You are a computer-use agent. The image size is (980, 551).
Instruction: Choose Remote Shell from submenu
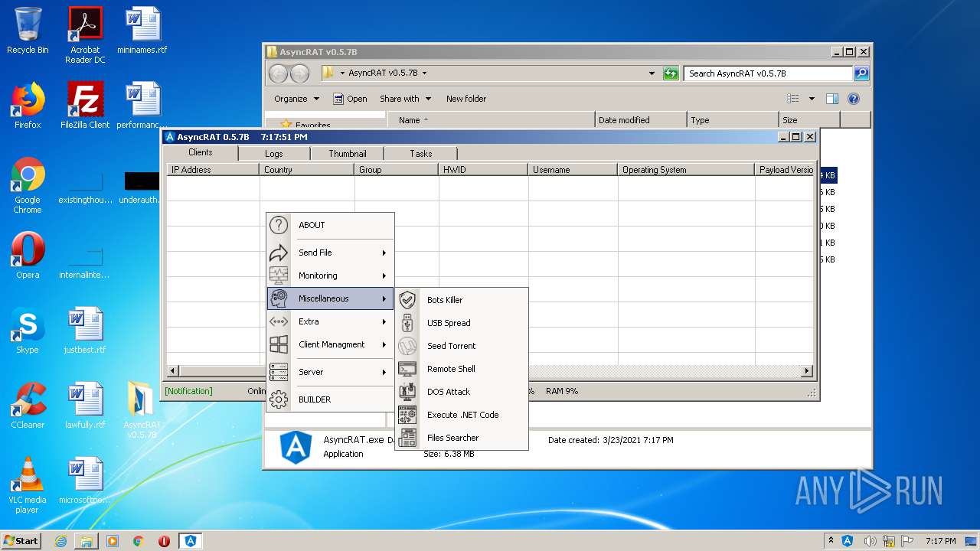point(462,369)
